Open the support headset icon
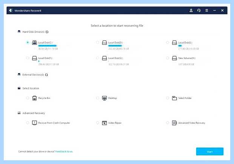234x164 pixels. 199,11
